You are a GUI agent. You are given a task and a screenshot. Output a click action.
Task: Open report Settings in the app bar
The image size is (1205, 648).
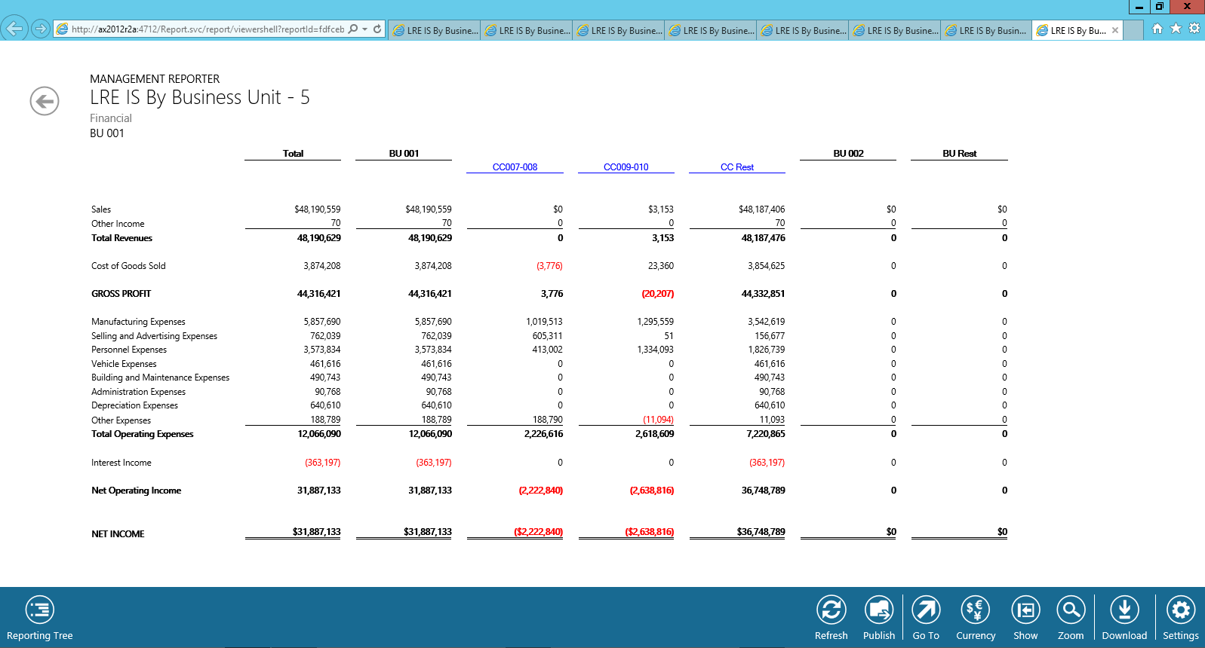(x=1180, y=610)
